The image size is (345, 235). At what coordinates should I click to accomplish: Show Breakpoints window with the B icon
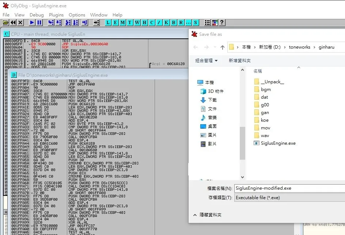173,23
